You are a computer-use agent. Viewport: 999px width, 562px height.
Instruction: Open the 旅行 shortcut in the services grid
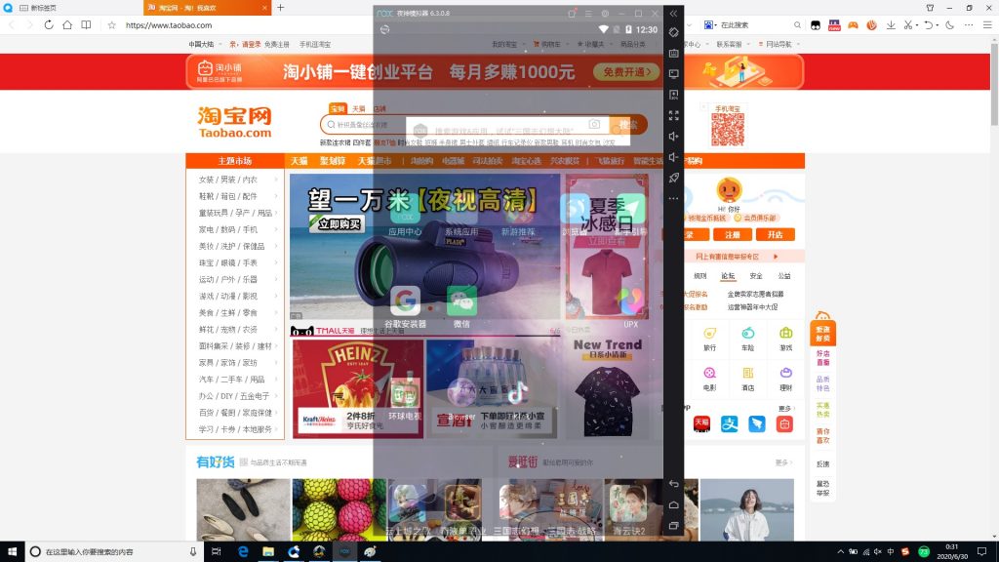tap(710, 339)
